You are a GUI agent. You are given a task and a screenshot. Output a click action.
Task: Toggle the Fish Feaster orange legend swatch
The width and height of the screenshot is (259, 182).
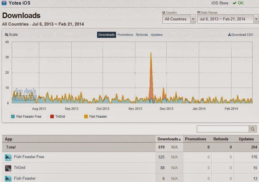point(86,116)
